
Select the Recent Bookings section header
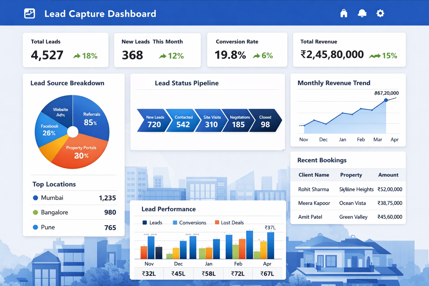(x=322, y=160)
